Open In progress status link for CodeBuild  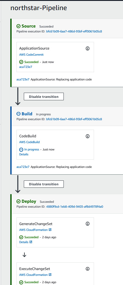pos(32,150)
